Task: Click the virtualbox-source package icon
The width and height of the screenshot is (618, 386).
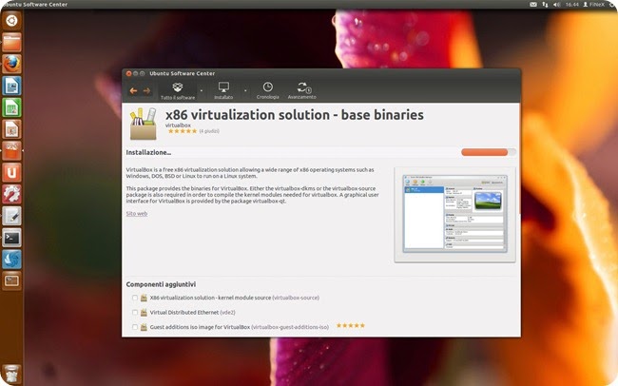Action: 144,298
